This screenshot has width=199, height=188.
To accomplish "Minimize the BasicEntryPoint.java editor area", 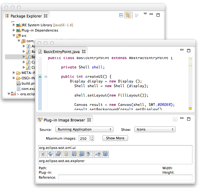I will coord(182,50).
